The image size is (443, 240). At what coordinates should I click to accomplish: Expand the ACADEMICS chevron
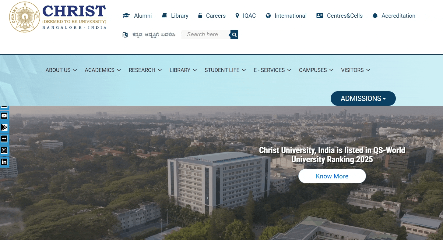(x=119, y=70)
